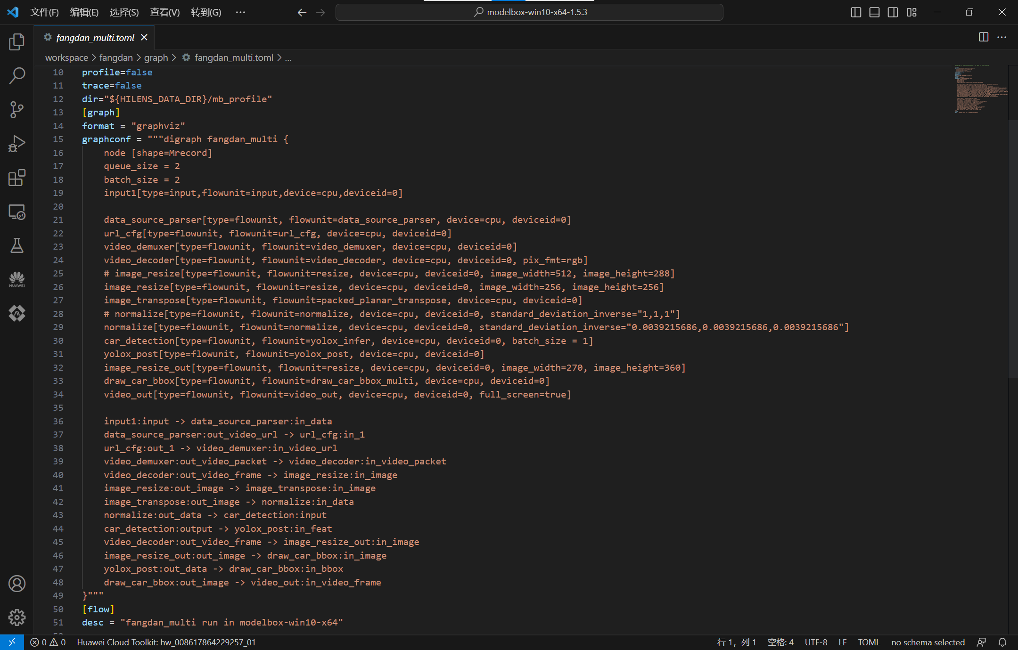Open Remote Explorer view icon

(x=17, y=212)
